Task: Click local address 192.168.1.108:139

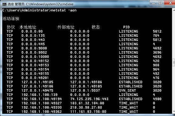Action: point(39,95)
